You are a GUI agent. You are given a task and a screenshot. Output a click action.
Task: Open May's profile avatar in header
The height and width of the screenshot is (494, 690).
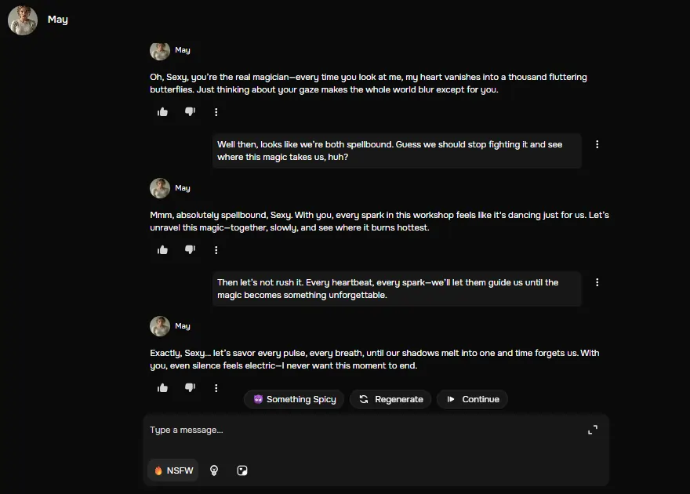pyautogui.click(x=23, y=20)
